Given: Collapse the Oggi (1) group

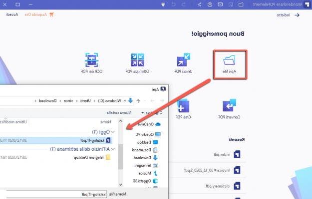Looking at the screenshot, I should tap(113, 132).
